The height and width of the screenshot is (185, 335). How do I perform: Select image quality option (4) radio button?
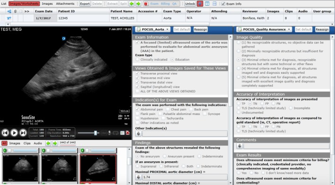[x=239, y=69]
